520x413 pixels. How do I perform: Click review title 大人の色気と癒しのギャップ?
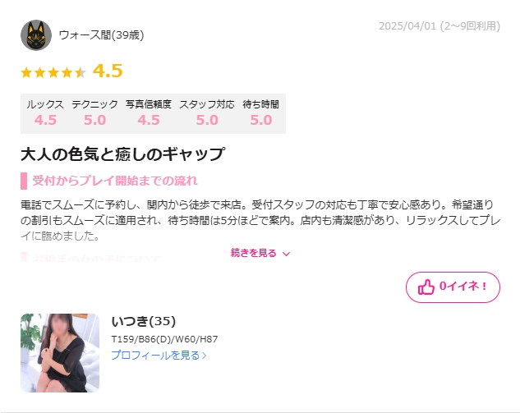click(122, 154)
